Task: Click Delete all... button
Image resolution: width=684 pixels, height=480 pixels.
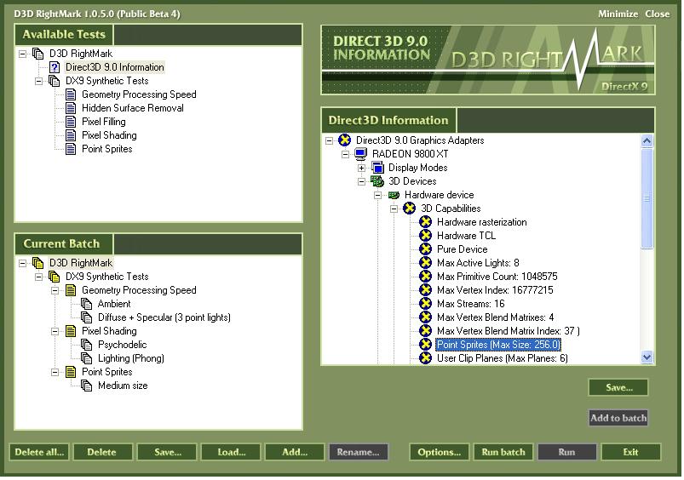Action: (39, 452)
